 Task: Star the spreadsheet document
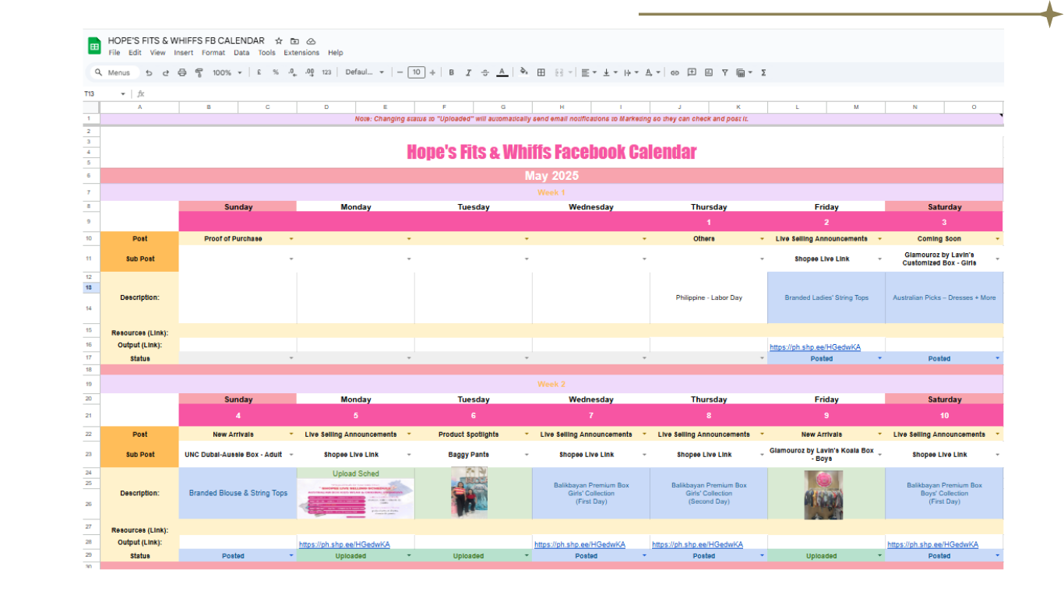pyautogui.click(x=279, y=41)
